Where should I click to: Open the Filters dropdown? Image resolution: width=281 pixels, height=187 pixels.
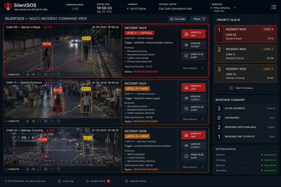coord(198,19)
